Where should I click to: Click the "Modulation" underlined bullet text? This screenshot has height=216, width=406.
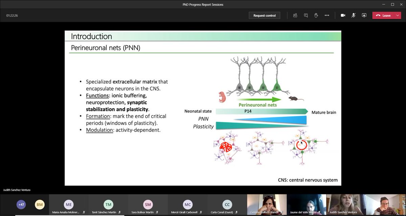pos(99,130)
